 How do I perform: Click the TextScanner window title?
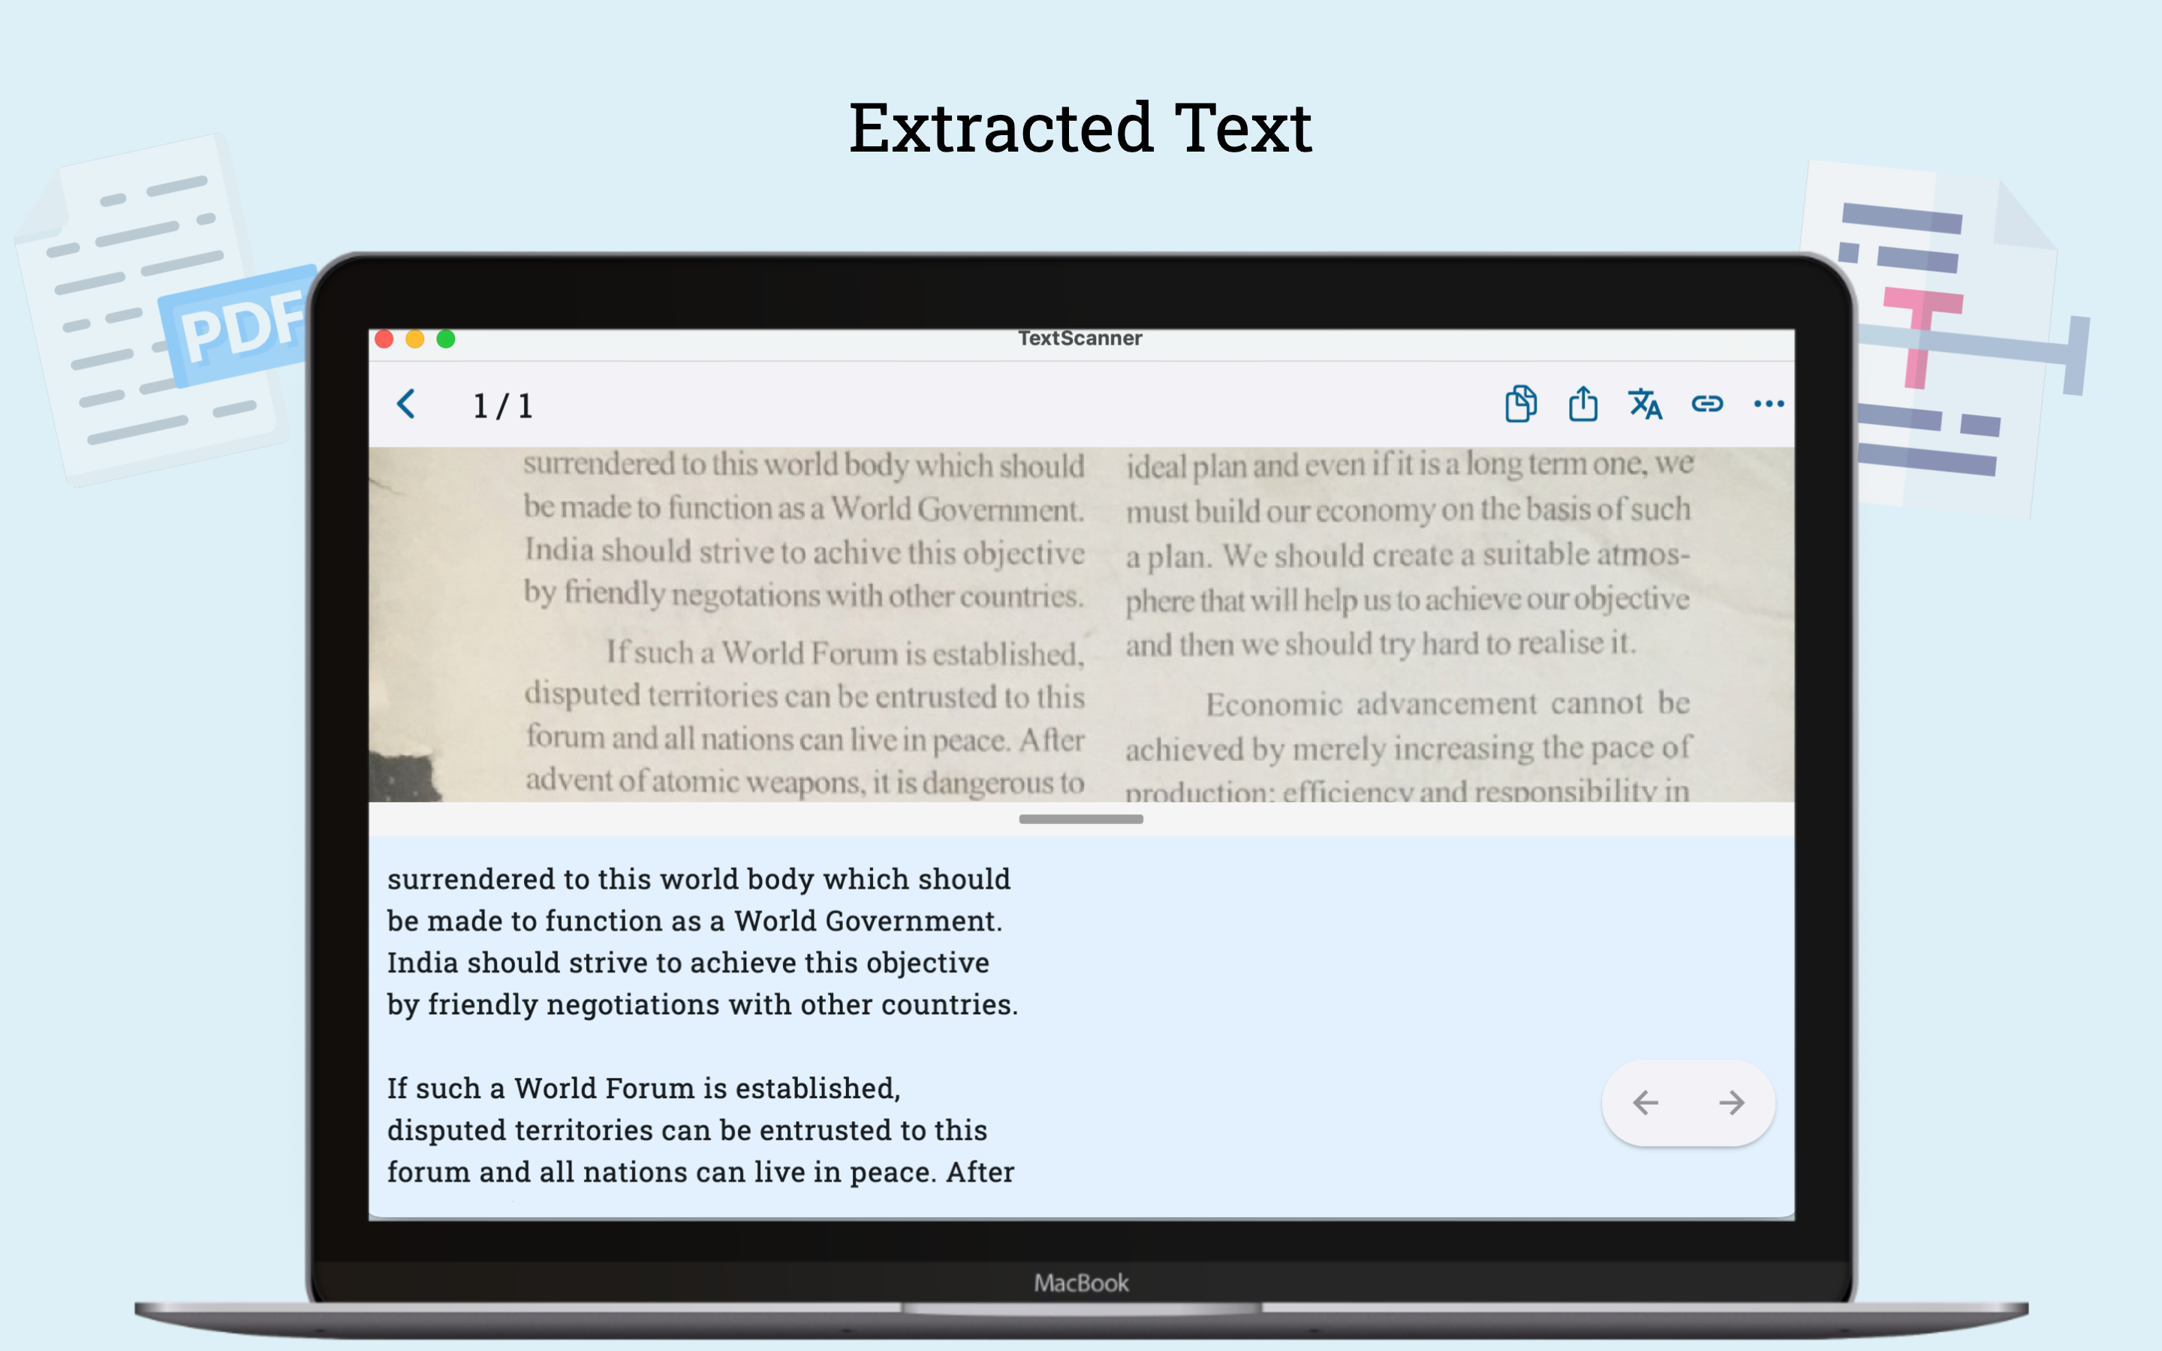pyautogui.click(x=1080, y=339)
